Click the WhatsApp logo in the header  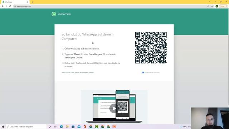coord(54,14)
